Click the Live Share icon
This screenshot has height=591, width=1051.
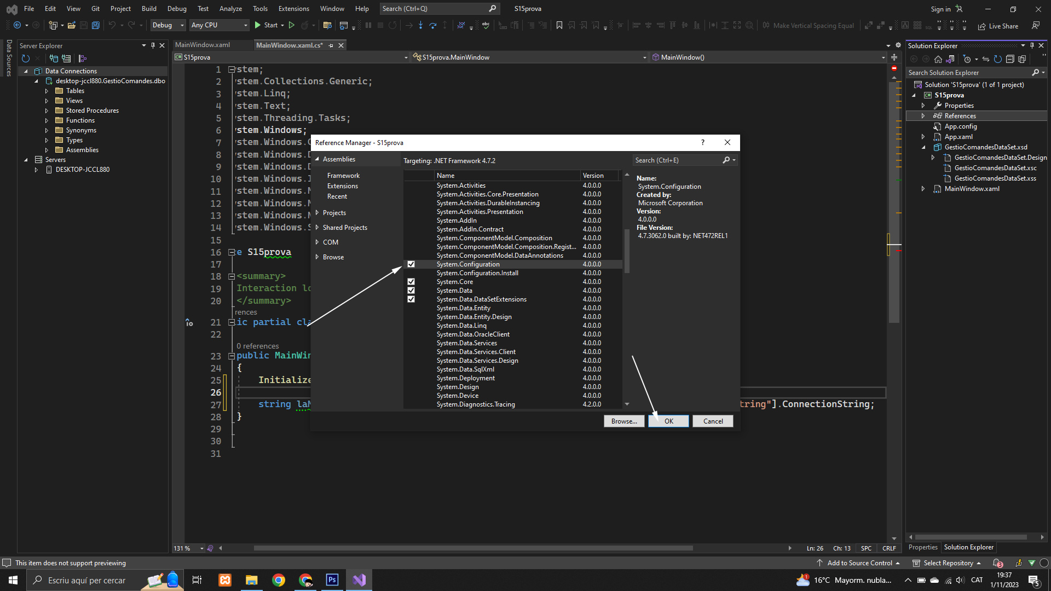(x=982, y=26)
